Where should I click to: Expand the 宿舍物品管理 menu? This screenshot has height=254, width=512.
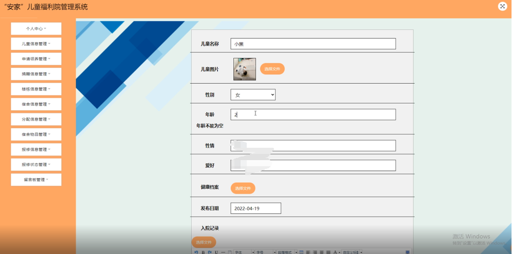pyautogui.click(x=36, y=134)
